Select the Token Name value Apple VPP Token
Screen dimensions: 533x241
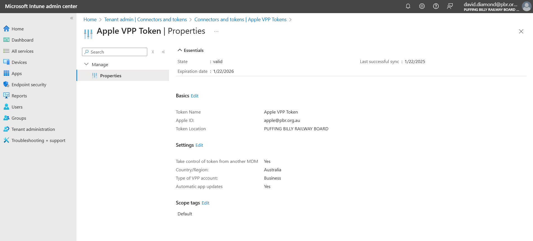[x=281, y=112]
